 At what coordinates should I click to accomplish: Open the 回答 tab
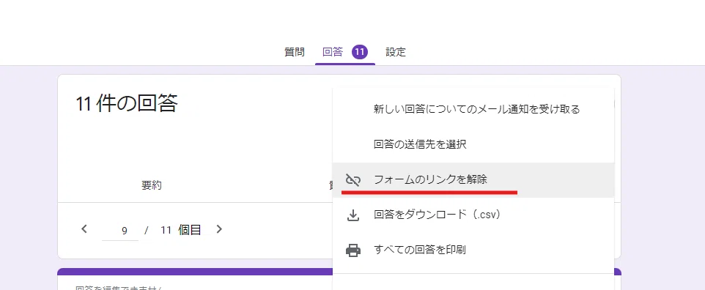tap(333, 52)
